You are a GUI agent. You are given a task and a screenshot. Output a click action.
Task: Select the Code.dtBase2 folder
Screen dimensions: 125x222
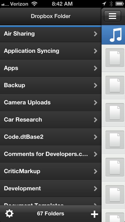51,137
